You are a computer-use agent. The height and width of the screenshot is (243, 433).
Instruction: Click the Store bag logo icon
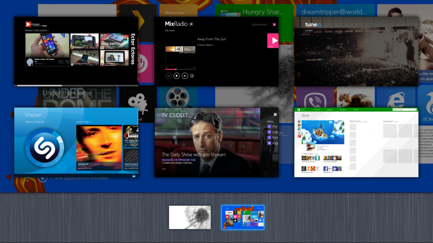(x=298, y=109)
